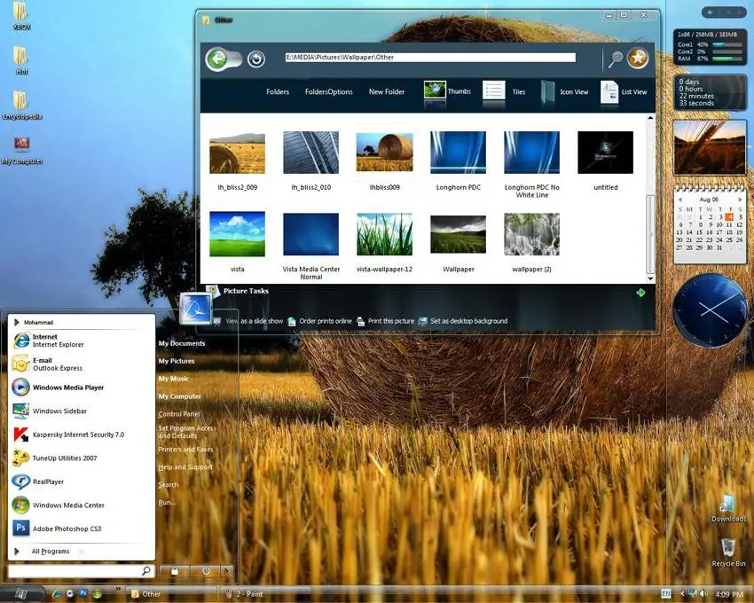Click Set as desktop background link

(468, 321)
